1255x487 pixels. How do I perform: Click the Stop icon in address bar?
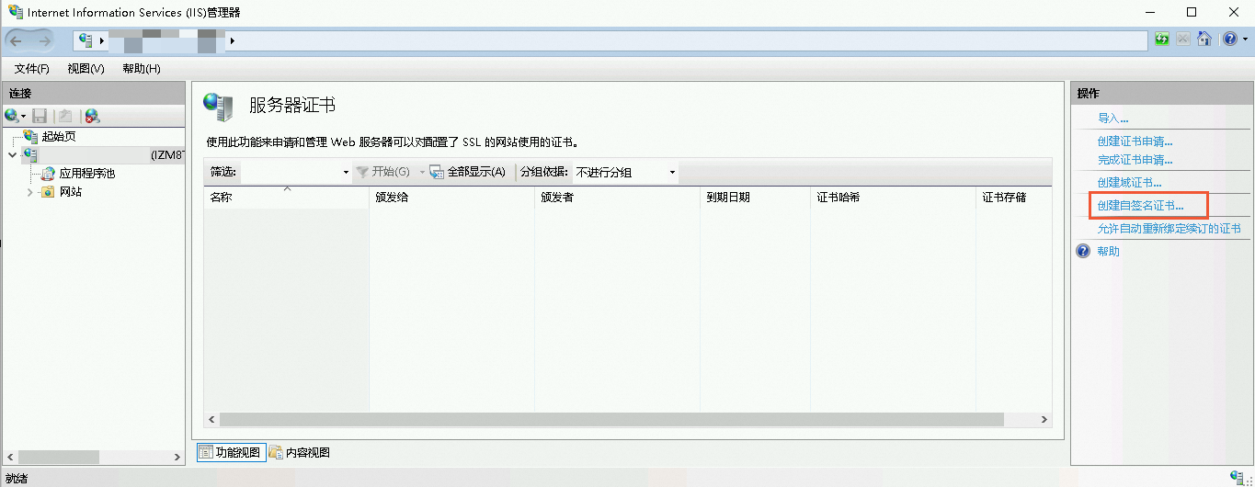click(x=1183, y=40)
